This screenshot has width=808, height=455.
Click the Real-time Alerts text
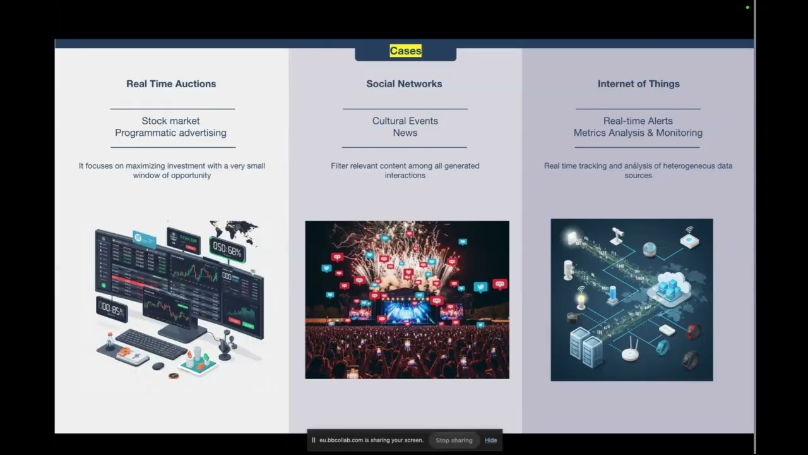tap(638, 121)
